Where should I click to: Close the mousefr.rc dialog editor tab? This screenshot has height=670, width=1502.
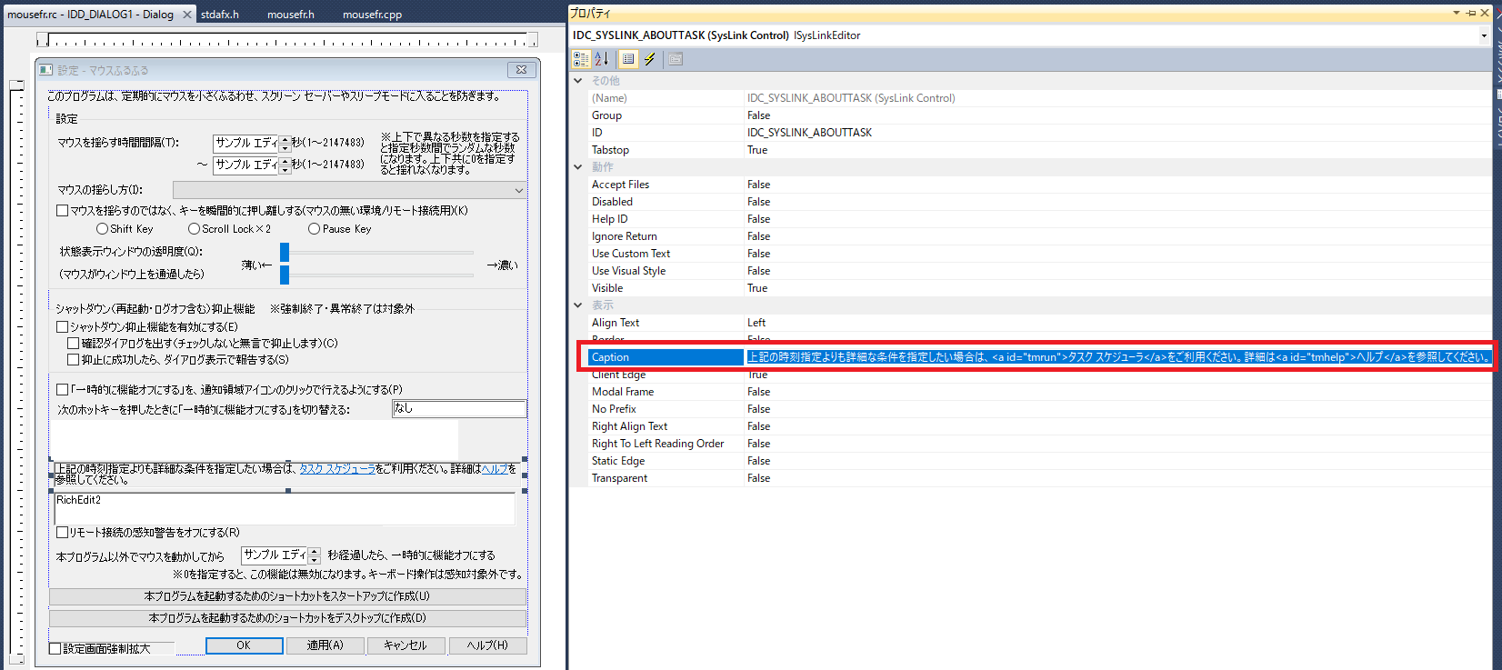click(187, 15)
